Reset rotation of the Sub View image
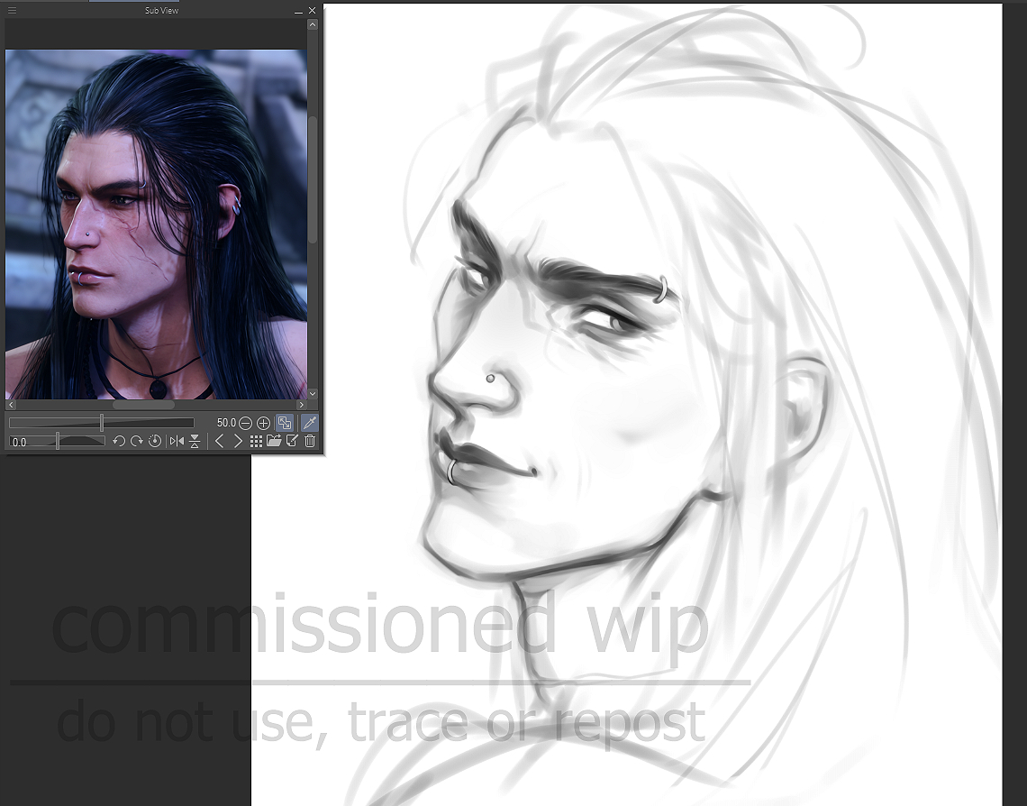 tap(154, 441)
